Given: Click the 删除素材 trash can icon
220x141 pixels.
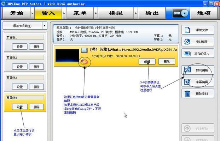Looking at the screenshot, I should pos(187,93).
